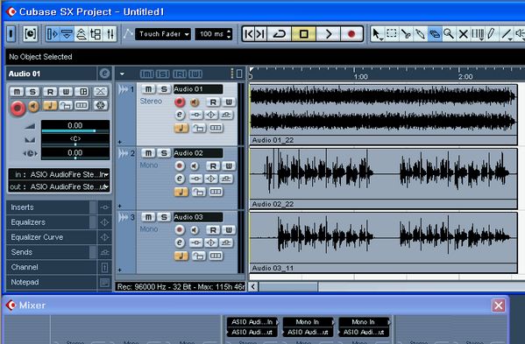Solo the Audio 03 track

tap(164, 217)
